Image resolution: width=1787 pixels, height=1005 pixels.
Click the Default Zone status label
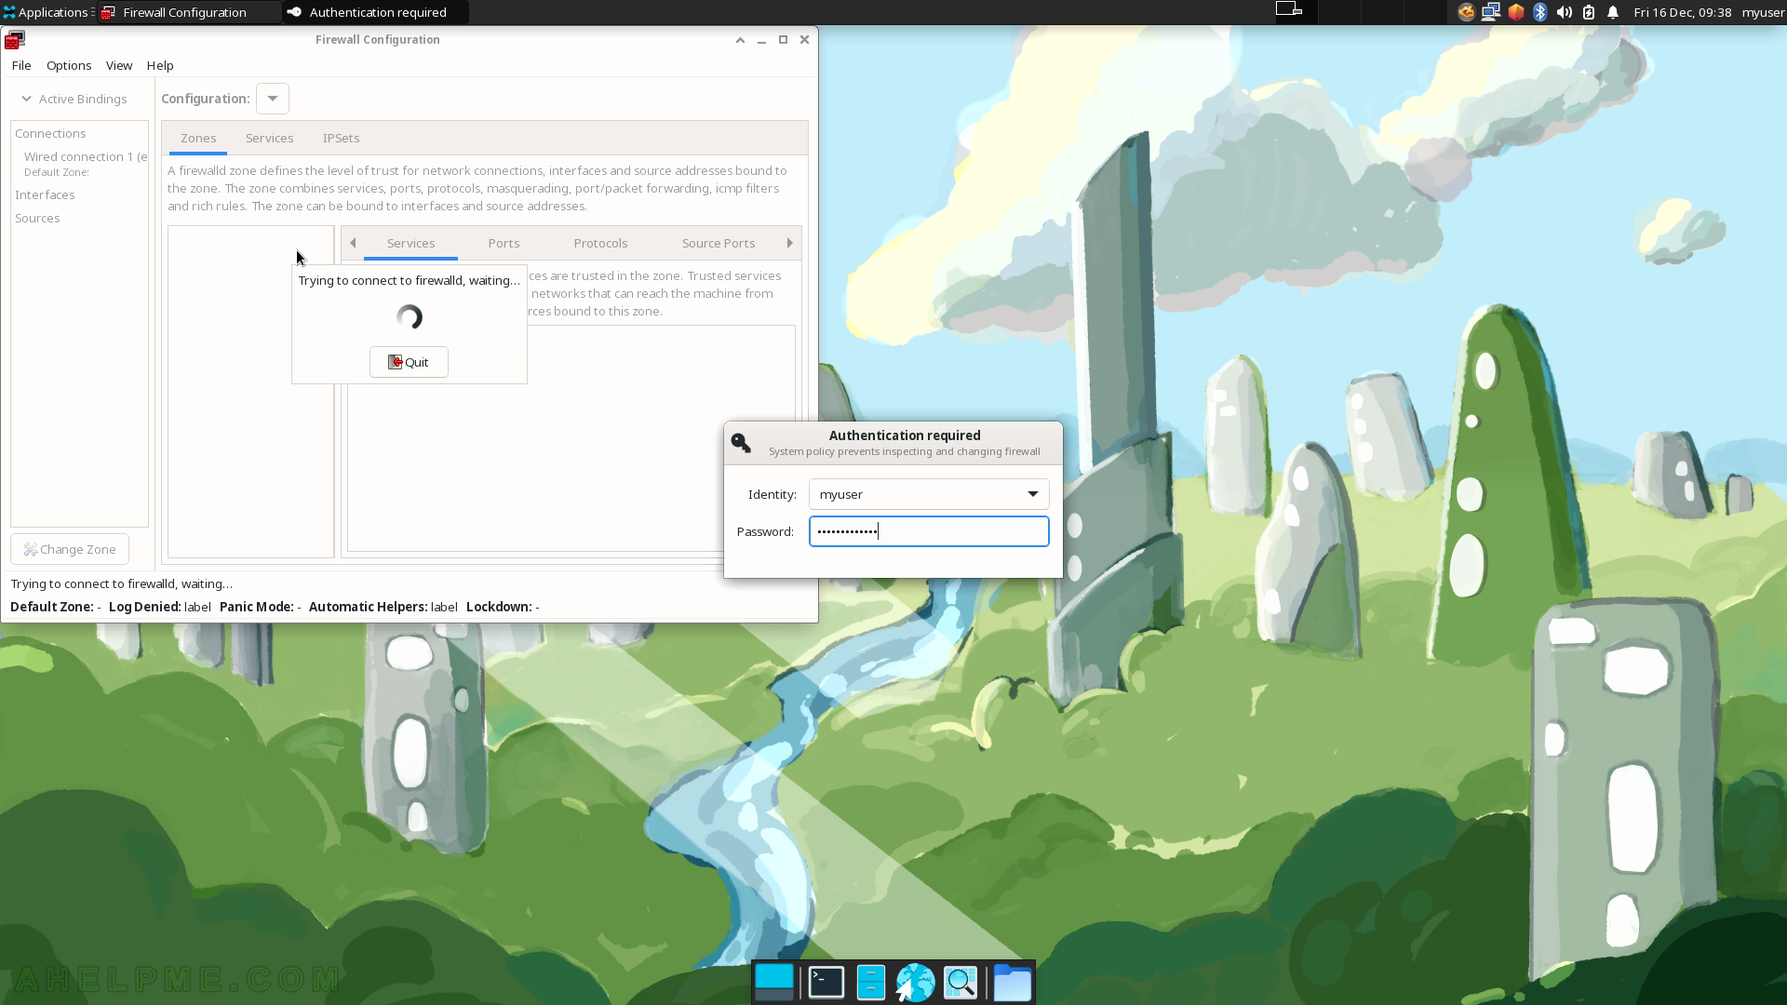(x=55, y=607)
